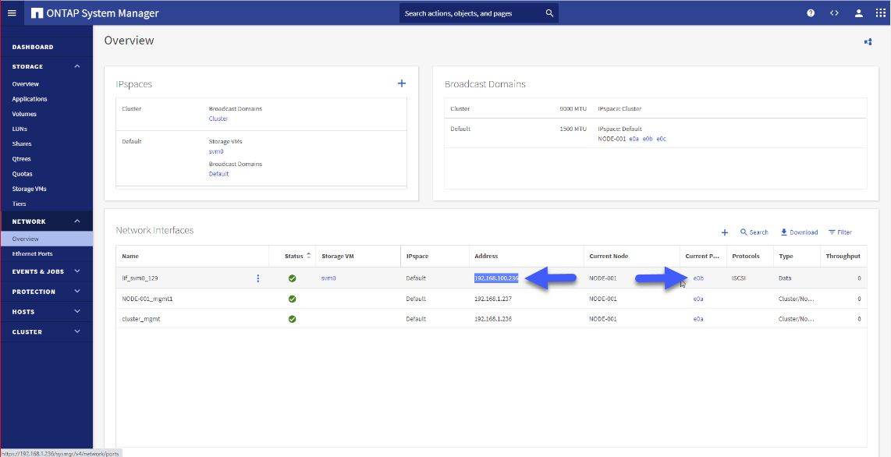
Task: Add a new IPspace with plus icon
Action: [x=401, y=83]
